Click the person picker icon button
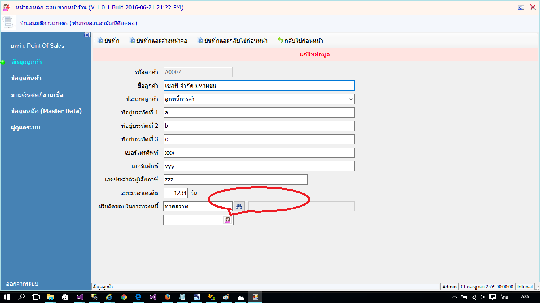 click(228, 220)
